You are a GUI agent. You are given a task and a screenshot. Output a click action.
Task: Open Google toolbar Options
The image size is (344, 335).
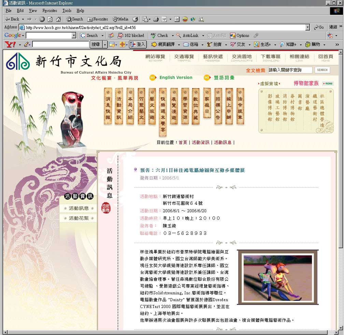click(240, 36)
